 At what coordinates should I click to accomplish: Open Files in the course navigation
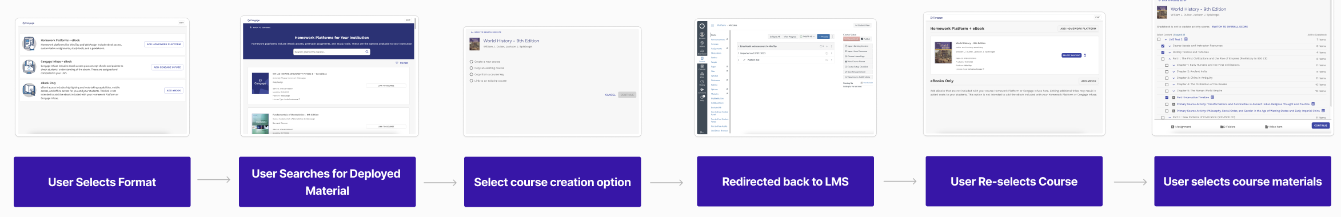tap(713, 71)
